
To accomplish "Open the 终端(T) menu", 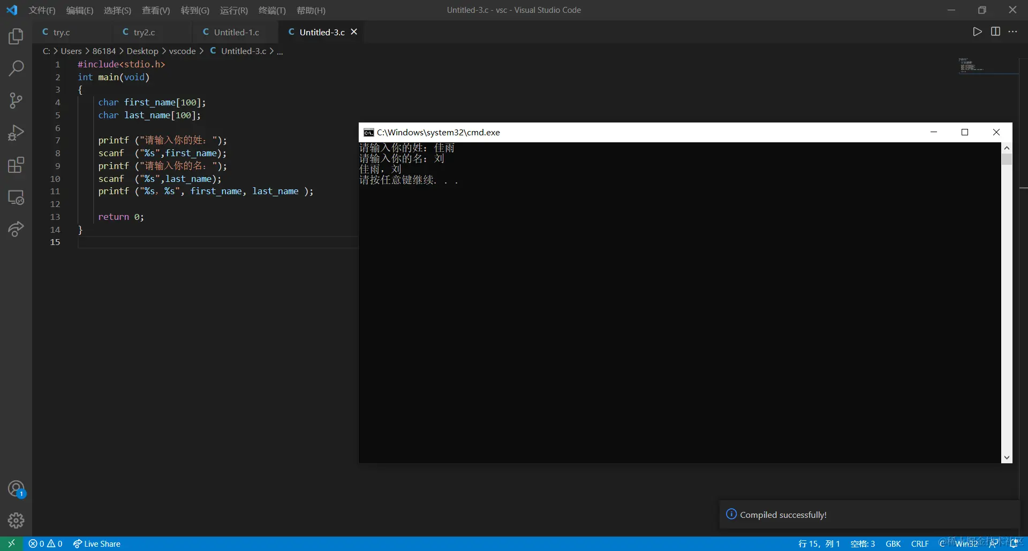I will [272, 10].
